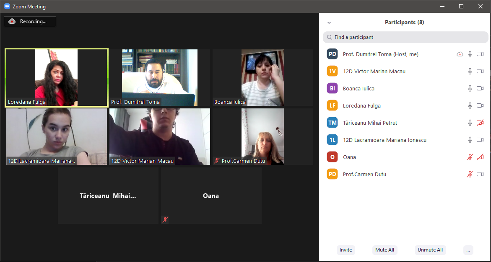Select 12D Lacramioara Mariana's video tile
The height and width of the screenshot is (262, 491).
57,136
